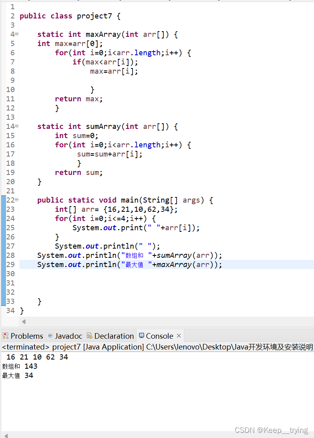Image resolution: width=314 pixels, height=438 pixels.
Task: Collapse the maxArray method fold marker
Action: pyautogui.click(x=16, y=34)
